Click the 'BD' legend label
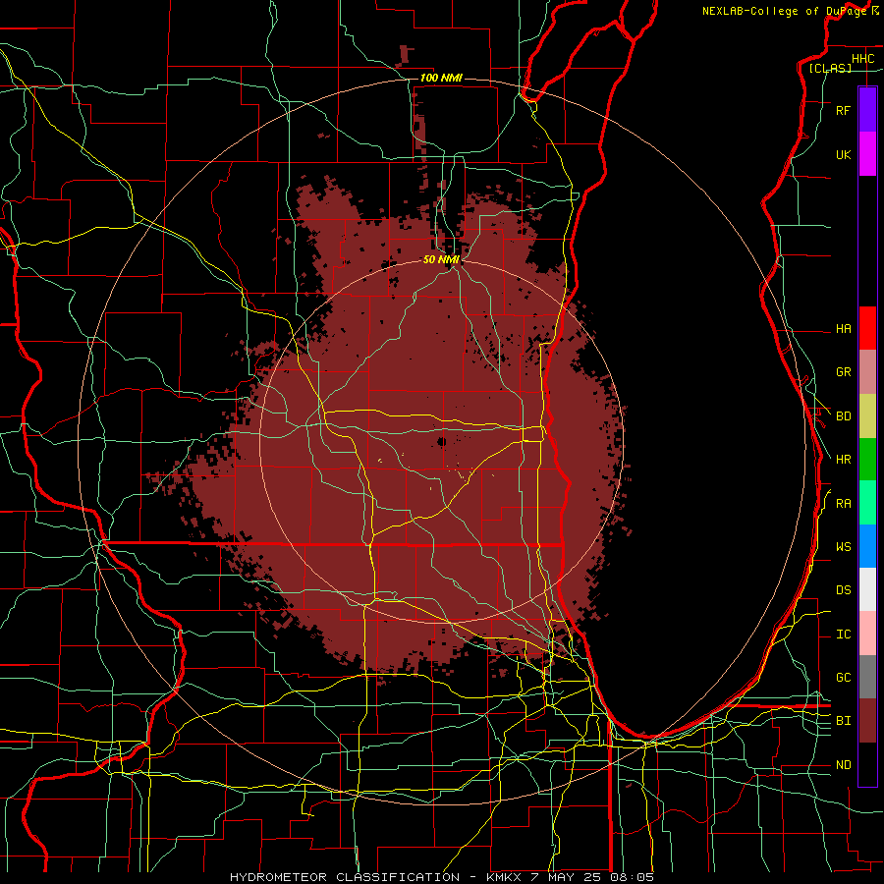This screenshot has width=884, height=884. (x=843, y=416)
